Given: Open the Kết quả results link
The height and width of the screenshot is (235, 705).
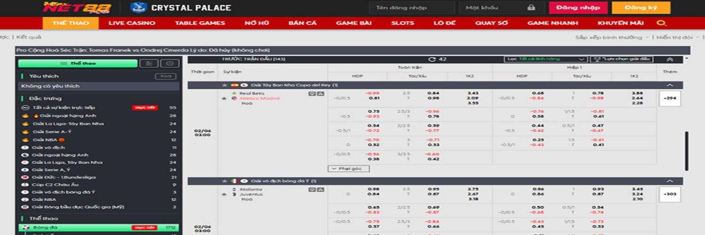Looking at the screenshot, I should coord(29,37).
